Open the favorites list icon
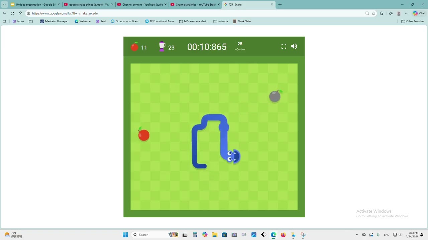Screen dimensions: 428x240 click(391, 13)
